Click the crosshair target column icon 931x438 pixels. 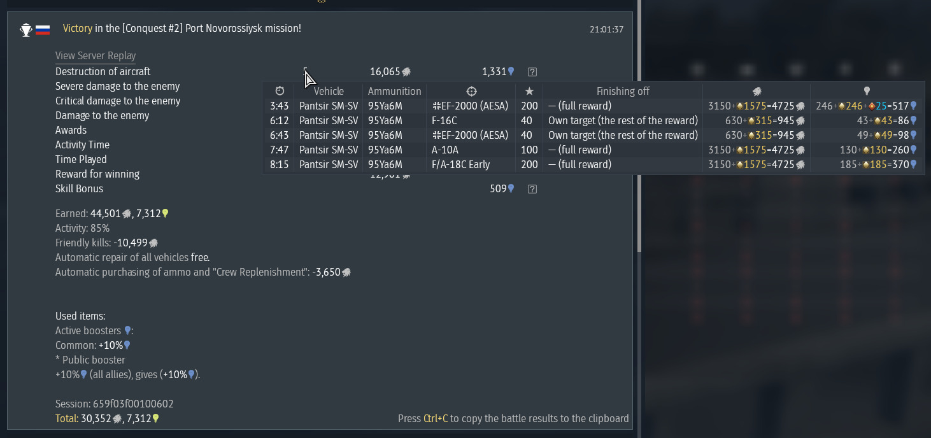click(x=471, y=91)
